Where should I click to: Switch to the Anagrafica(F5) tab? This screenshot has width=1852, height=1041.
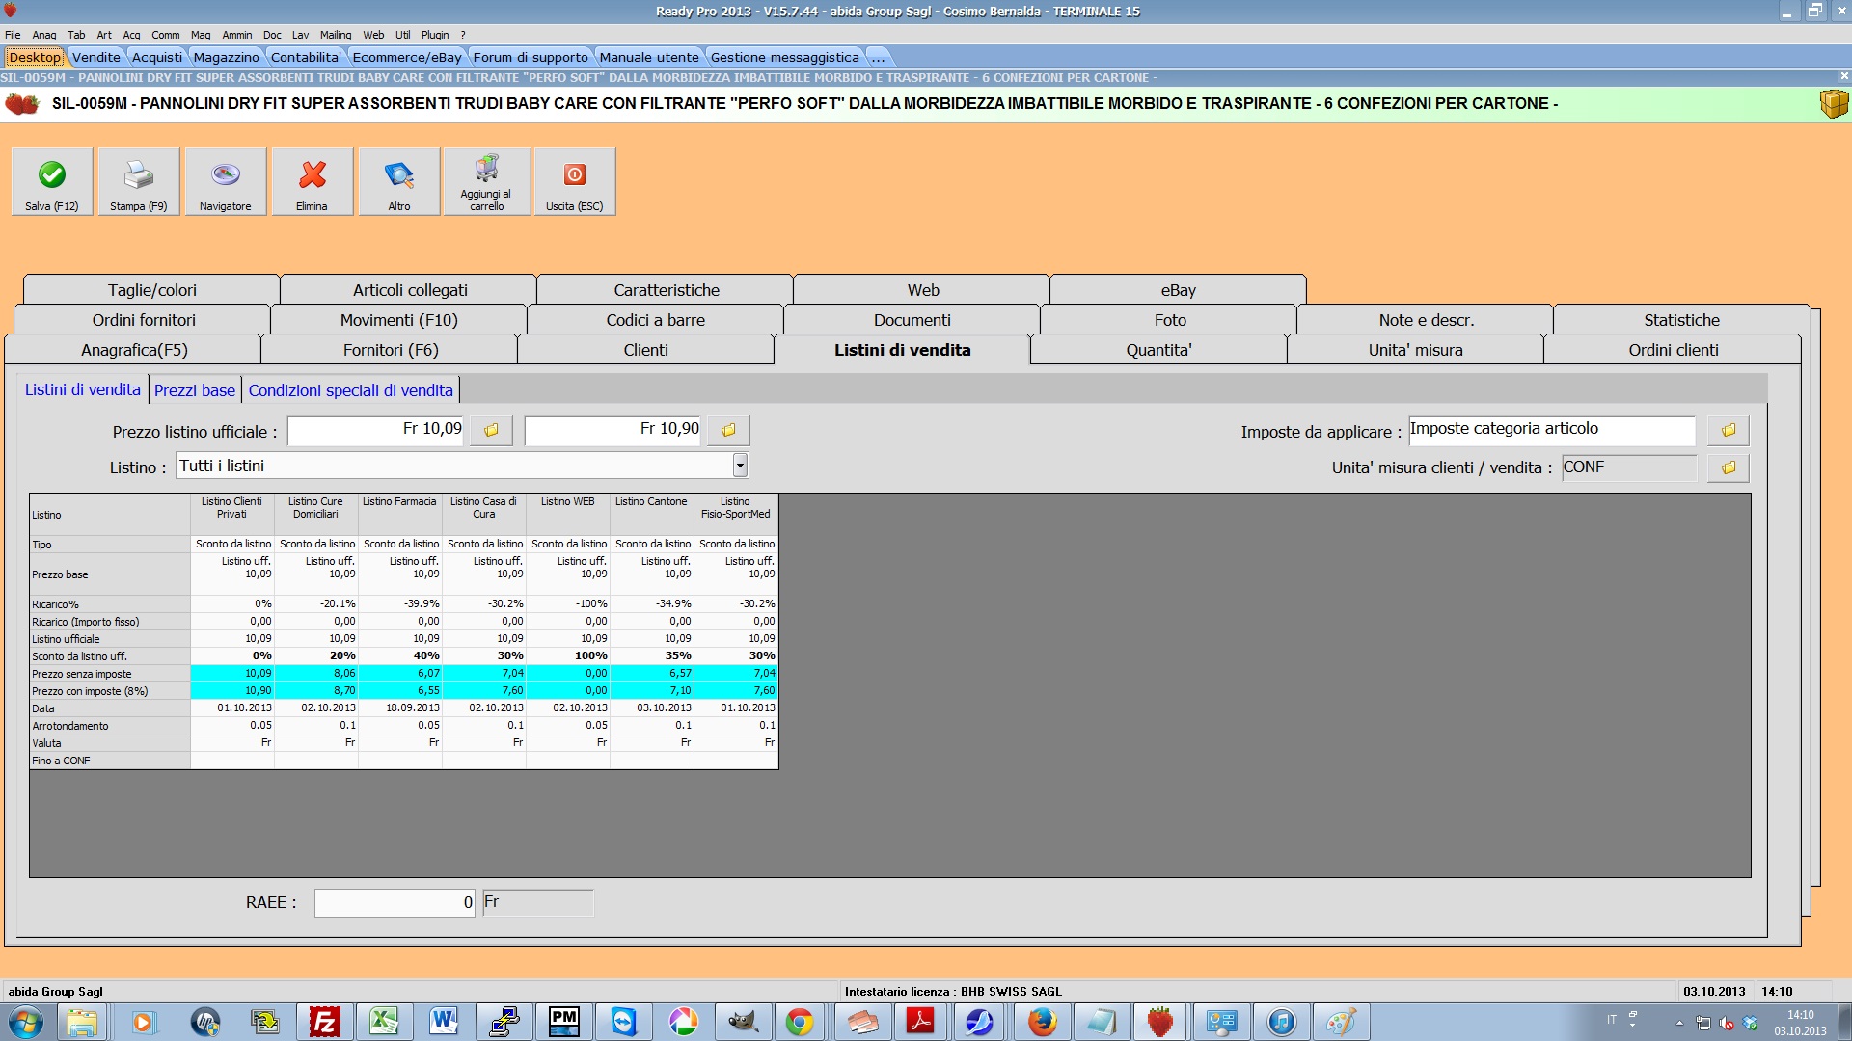133,350
